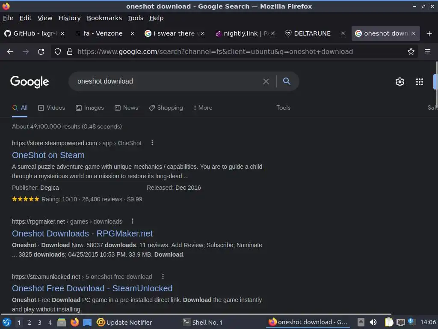Image resolution: width=438 pixels, height=329 pixels.
Task: Filter results by Shopping
Action: coord(166,108)
